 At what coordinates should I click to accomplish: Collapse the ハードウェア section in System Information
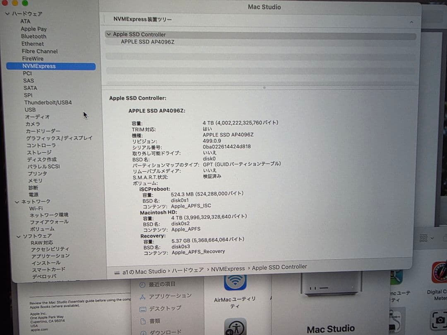coord(7,14)
